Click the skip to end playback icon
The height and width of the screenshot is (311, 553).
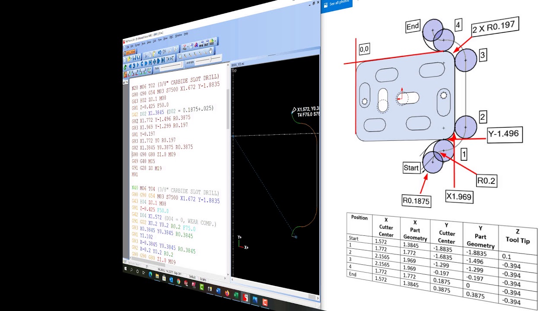pyautogui.click(x=150, y=62)
